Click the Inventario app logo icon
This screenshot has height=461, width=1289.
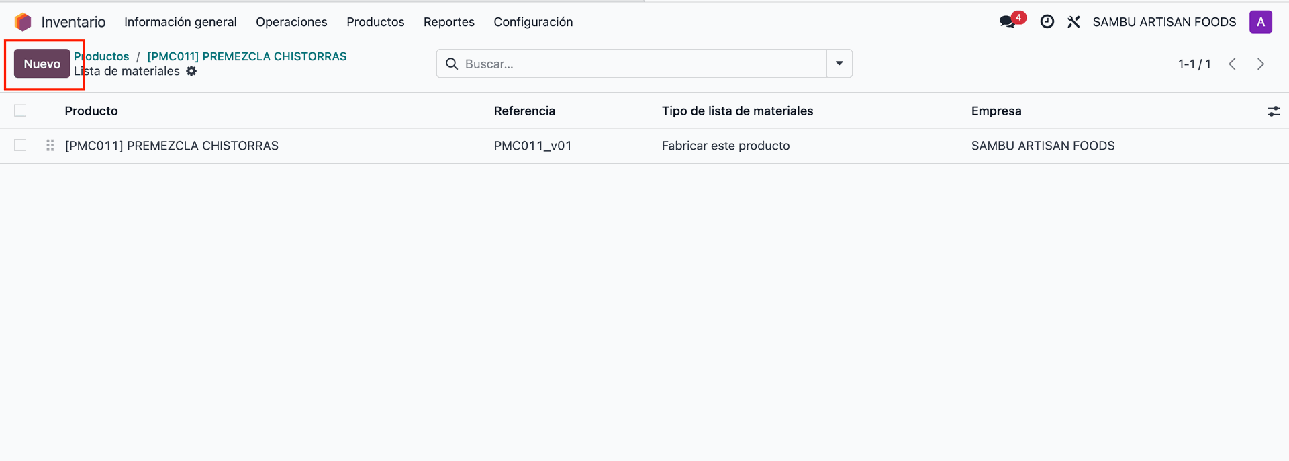pyautogui.click(x=23, y=22)
